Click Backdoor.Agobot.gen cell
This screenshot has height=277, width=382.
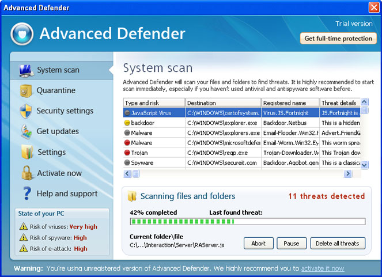(290, 162)
